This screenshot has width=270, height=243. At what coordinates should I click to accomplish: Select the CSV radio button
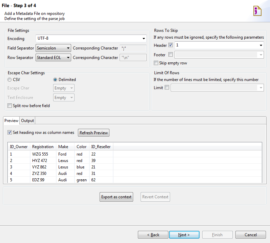coord(9,80)
